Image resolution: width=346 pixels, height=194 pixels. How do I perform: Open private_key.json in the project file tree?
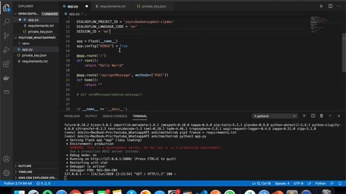click(x=34, y=56)
